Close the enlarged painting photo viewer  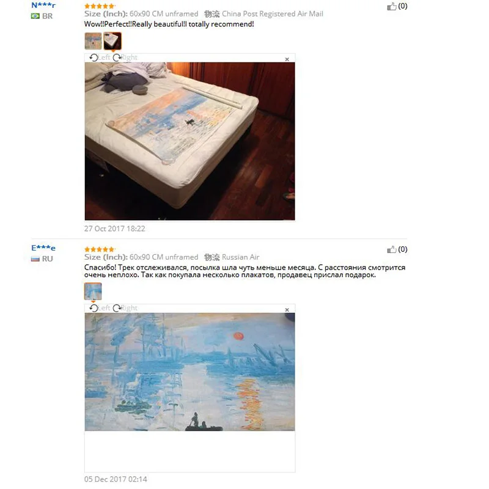click(x=287, y=310)
